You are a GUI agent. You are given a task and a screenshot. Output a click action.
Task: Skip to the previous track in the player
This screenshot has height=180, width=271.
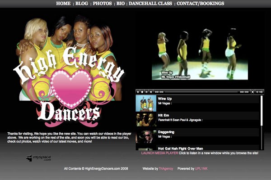(146, 92)
